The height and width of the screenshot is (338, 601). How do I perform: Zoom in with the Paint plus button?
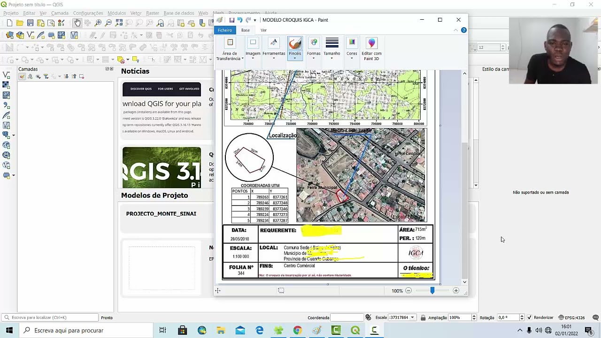pos(456,291)
